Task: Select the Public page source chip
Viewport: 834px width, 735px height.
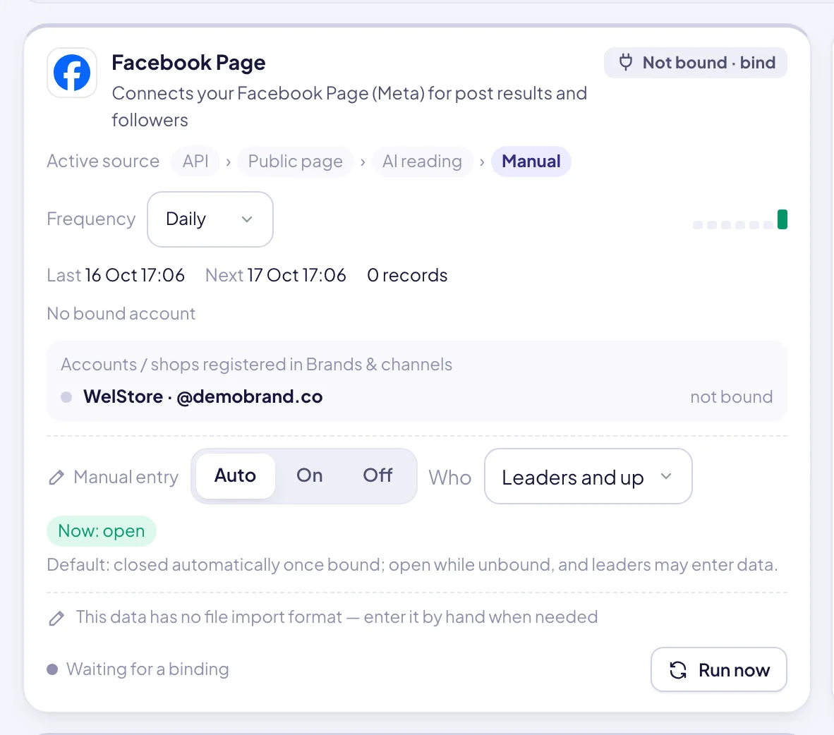Action: point(295,161)
